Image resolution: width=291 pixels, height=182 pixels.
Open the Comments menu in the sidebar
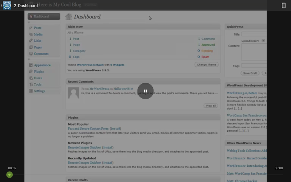pyautogui.click(x=41, y=54)
